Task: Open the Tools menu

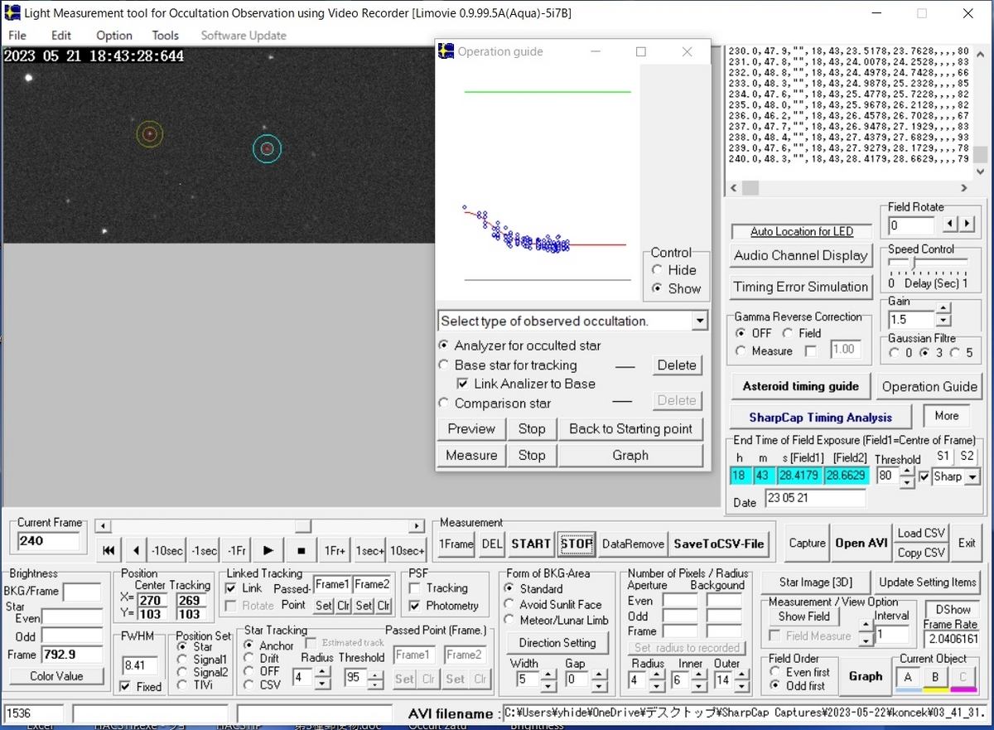Action: coord(165,35)
